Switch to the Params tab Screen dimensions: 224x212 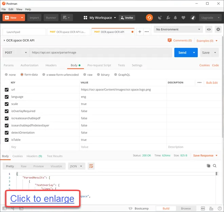click(8, 65)
